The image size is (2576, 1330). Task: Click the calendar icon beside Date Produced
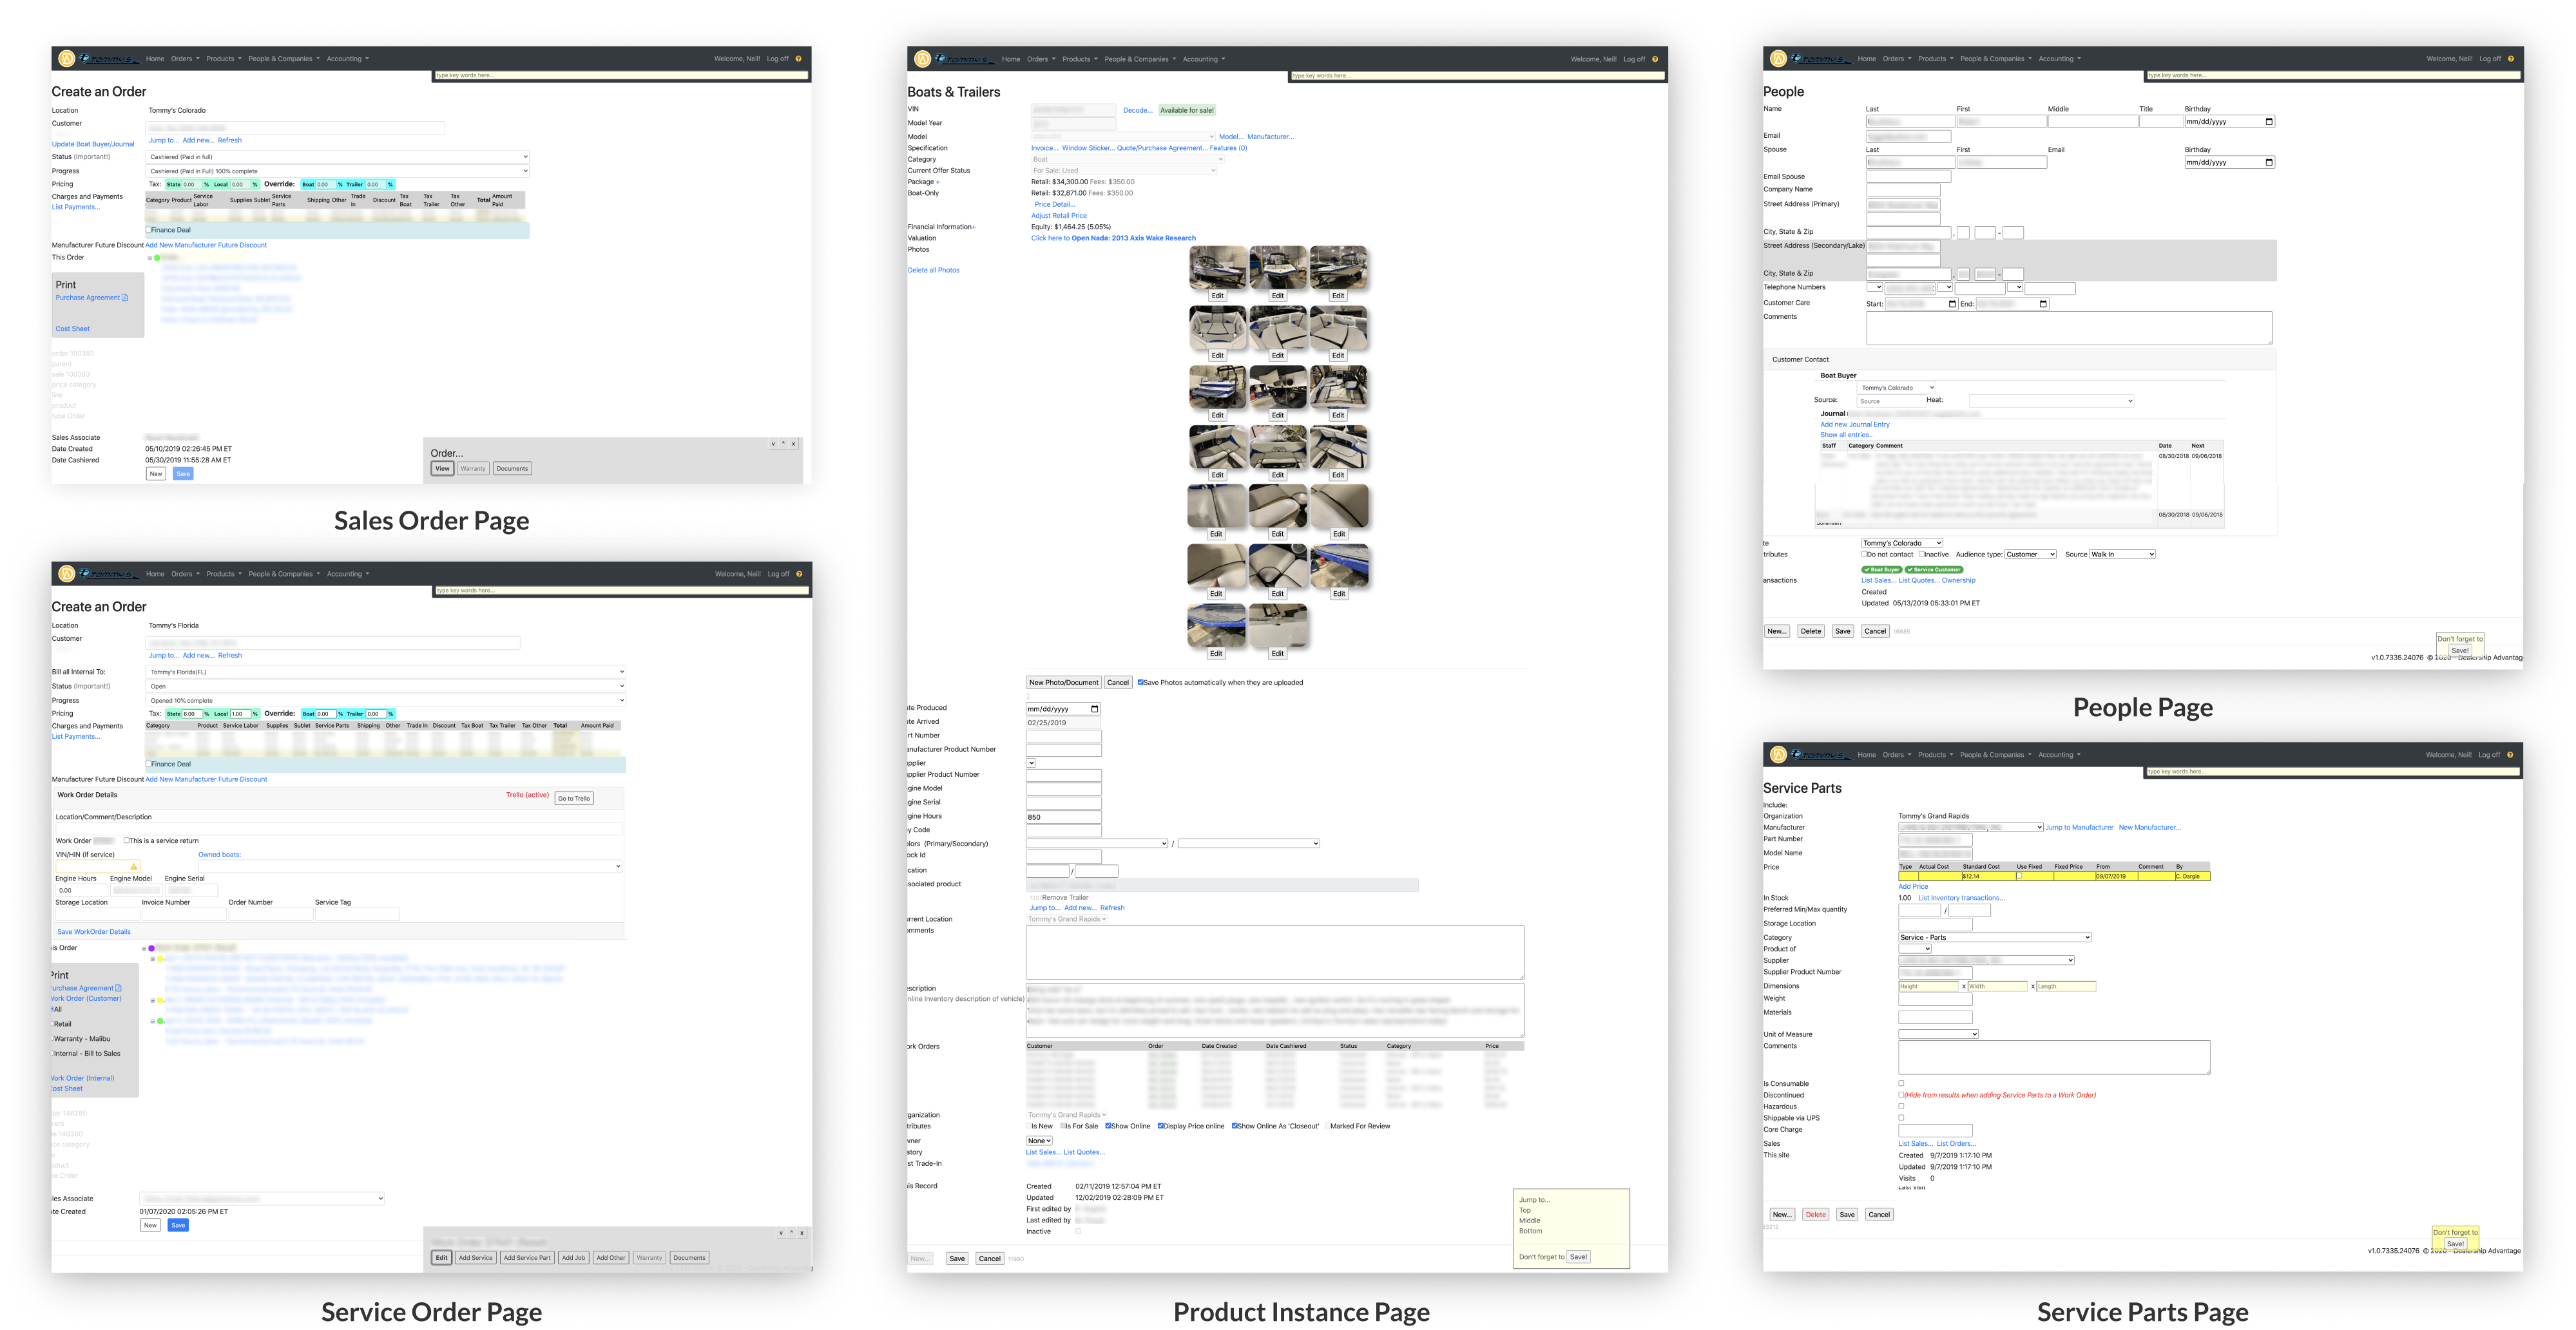click(x=1094, y=708)
